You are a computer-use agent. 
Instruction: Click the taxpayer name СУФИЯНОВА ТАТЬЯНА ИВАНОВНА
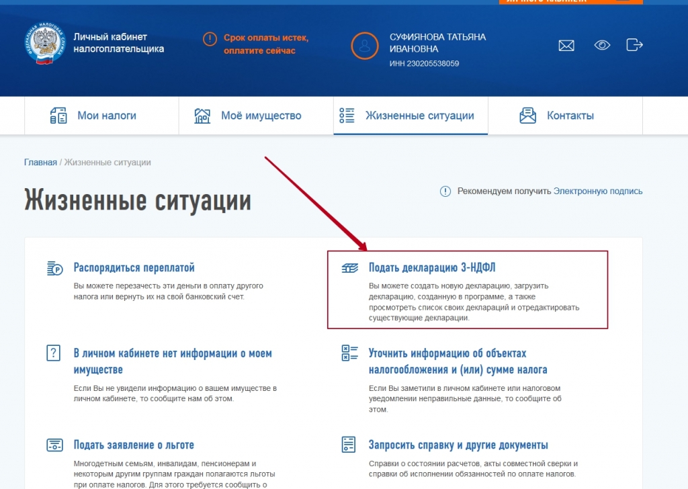(437, 43)
